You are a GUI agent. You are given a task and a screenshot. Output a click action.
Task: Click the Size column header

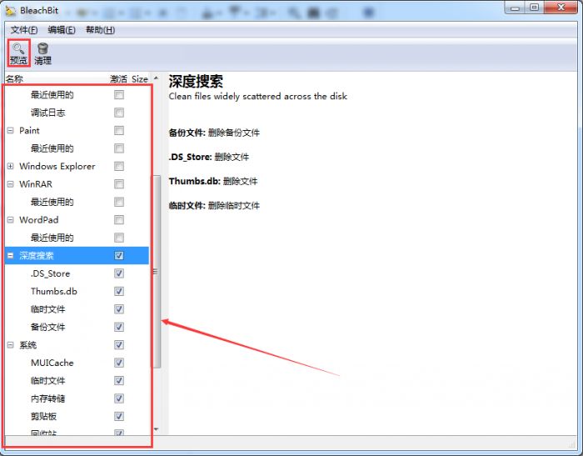pos(140,79)
